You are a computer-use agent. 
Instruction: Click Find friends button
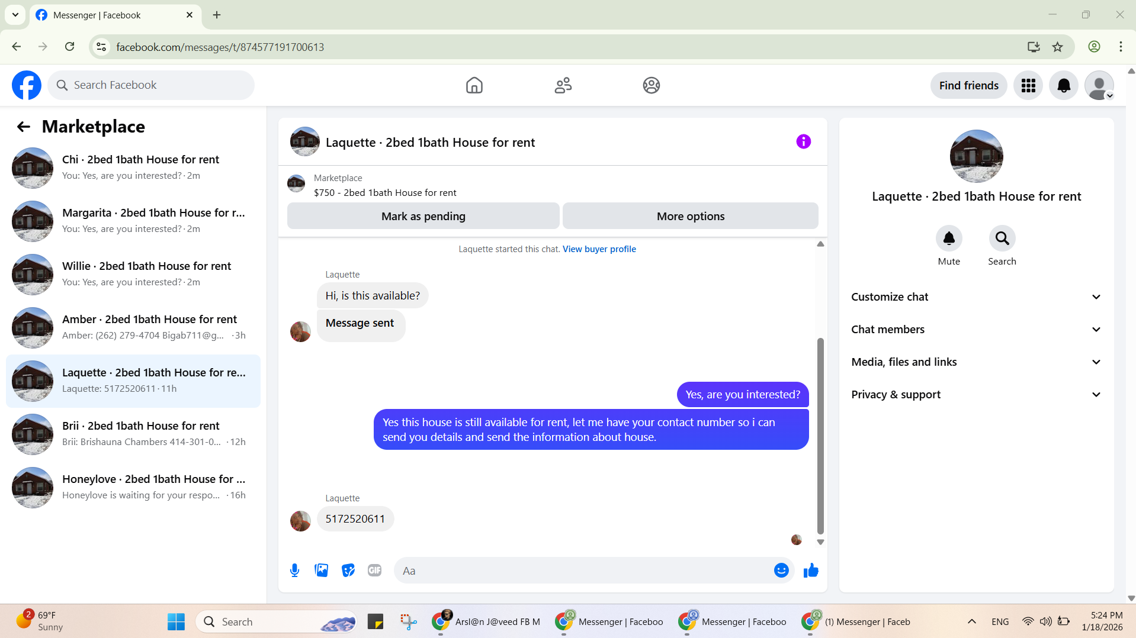[x=969, y=85]
